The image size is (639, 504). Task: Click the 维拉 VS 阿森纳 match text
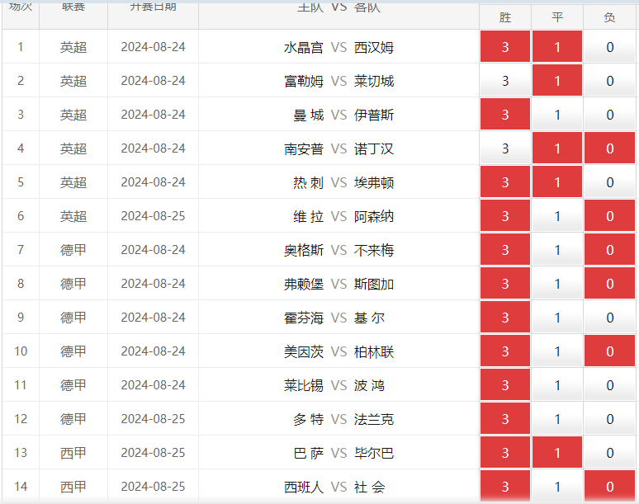343,216
